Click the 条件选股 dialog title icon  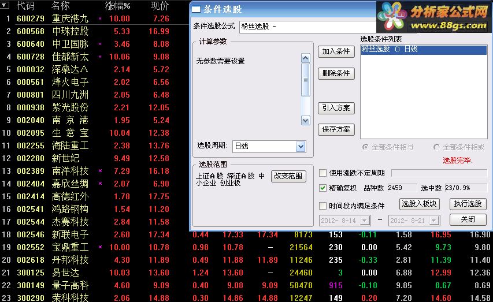click(x=196, y=9)
